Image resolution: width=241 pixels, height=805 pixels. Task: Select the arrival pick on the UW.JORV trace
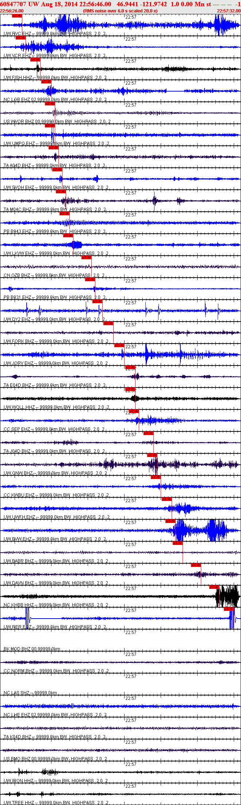[119, 345]
